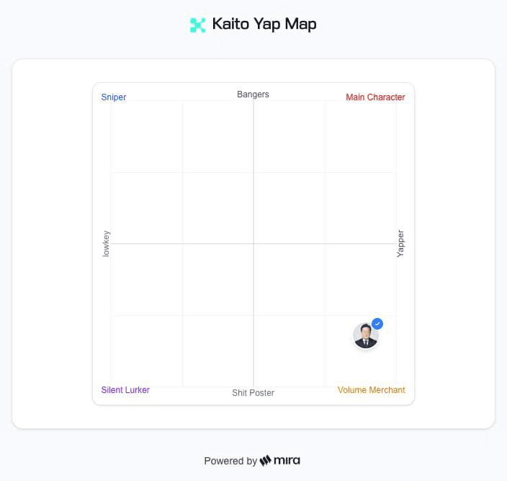
Task: Click the mira wordmark text
Action: (287, 460)
